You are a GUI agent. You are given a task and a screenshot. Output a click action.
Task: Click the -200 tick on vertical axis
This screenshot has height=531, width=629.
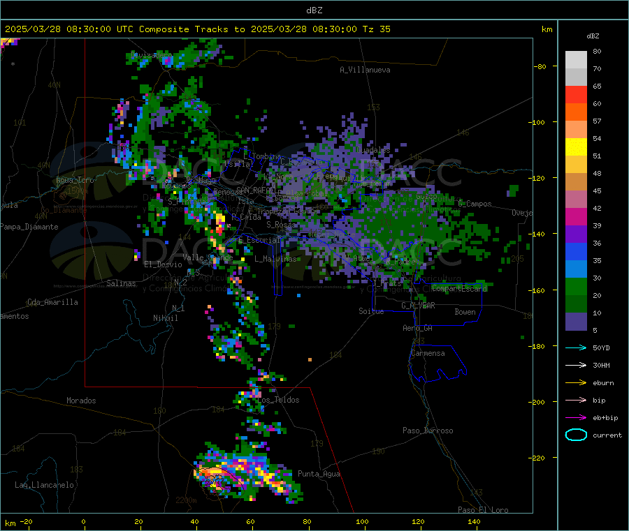click(537, 402)
